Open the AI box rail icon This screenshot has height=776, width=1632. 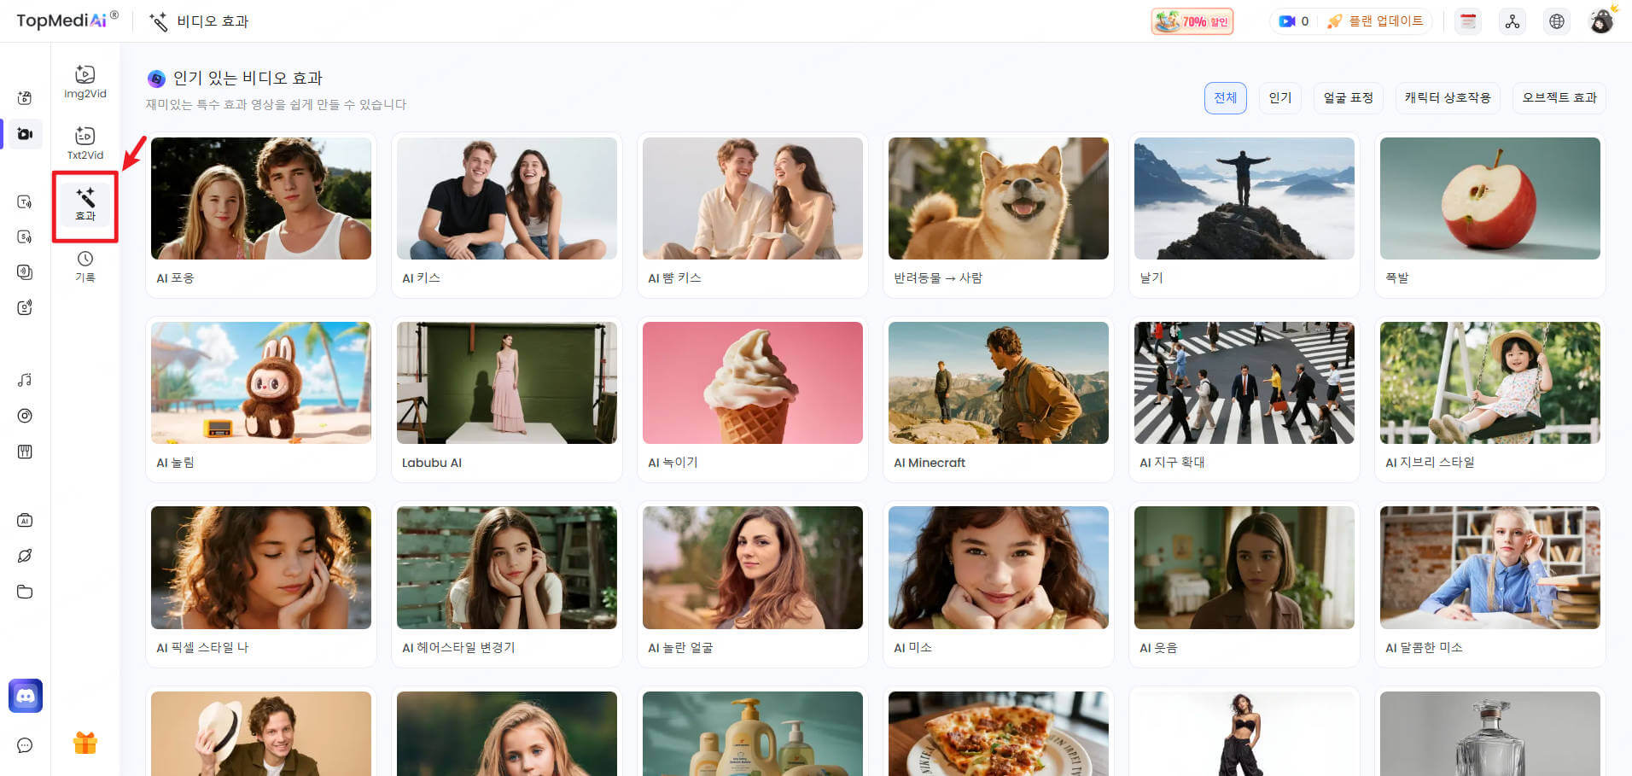25,520
